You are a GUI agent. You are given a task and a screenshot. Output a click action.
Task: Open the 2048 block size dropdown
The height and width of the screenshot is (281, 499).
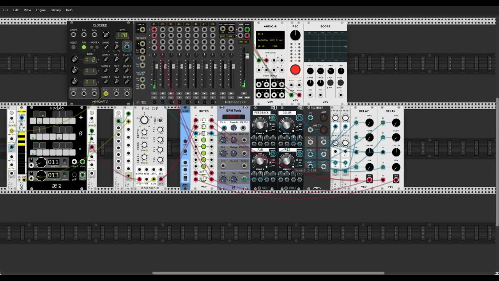pos(278,46)
